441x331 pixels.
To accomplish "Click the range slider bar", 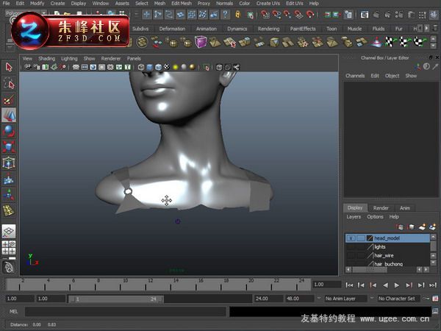I will coord(115,299).
